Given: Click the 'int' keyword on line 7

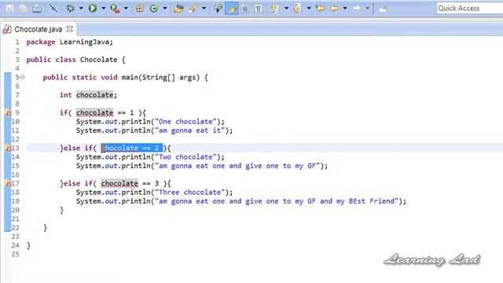Looking at the screenshot, I should [x=66, y=95].
